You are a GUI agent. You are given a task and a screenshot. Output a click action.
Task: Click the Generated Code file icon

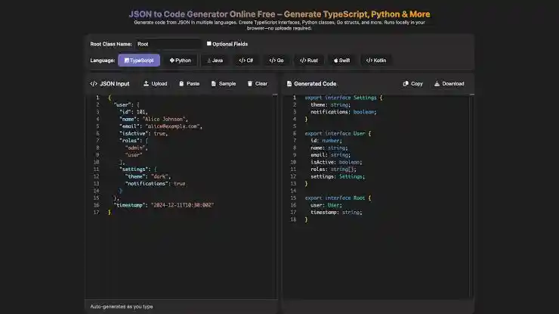pyautogui.click(x=289, y=83)
